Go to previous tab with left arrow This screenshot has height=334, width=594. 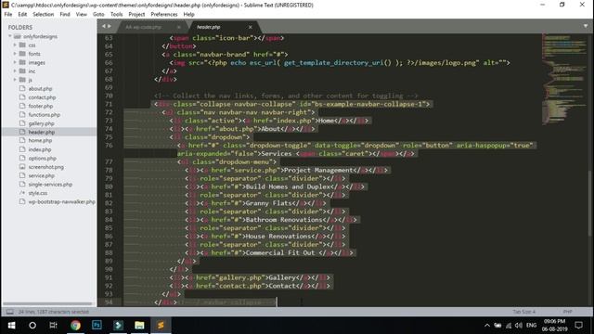click(x=104, y=26)
